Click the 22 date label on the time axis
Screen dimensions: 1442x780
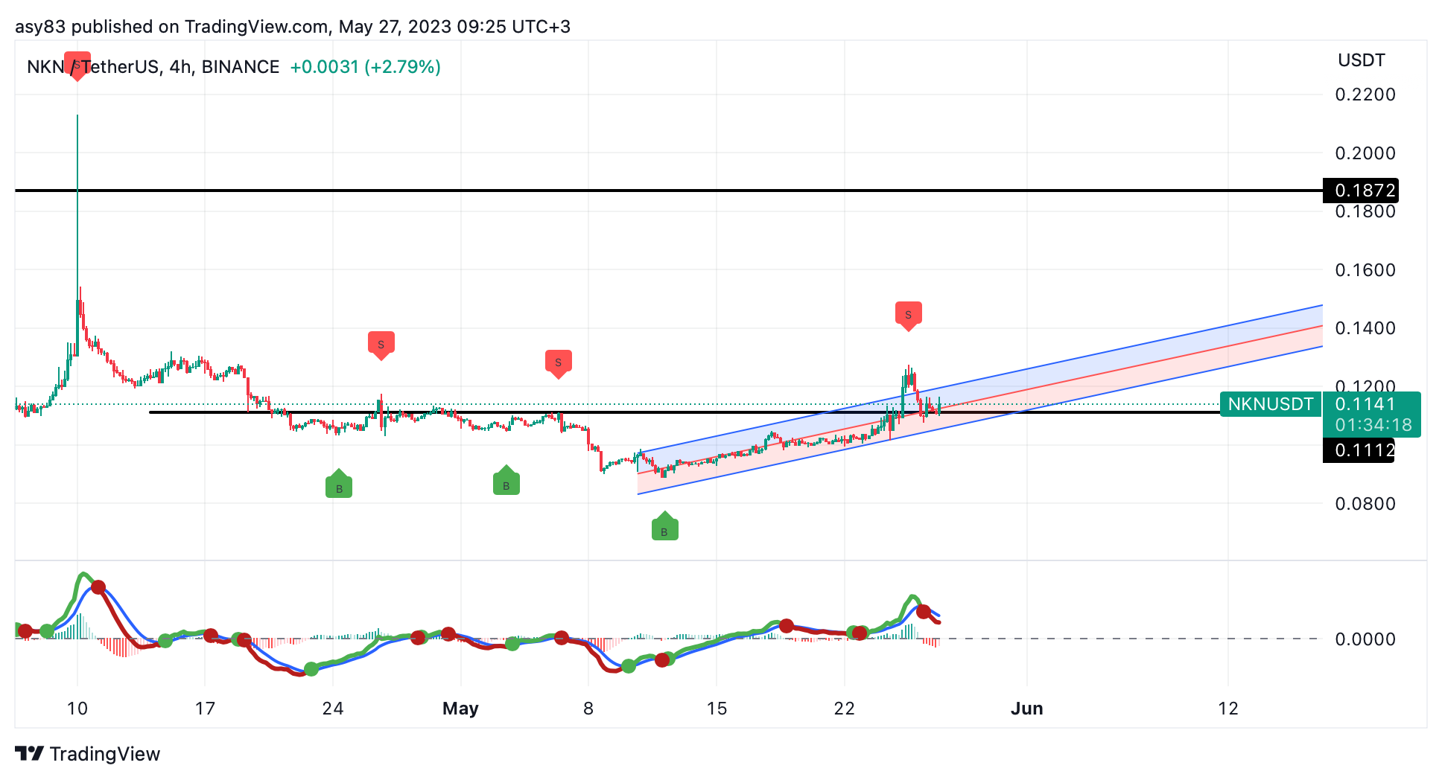coord(844,709)
